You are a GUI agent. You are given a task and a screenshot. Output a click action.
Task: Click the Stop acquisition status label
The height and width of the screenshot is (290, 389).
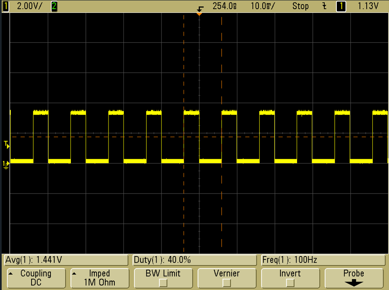pos(300,6)
